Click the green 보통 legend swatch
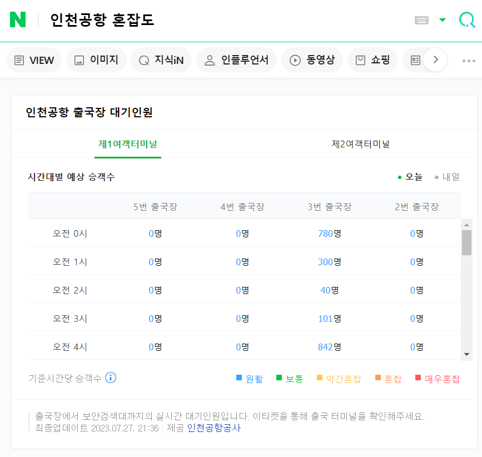Image resolution: width=482 pixels, height=457 pixels. pyautogui.click(x=279, y=377)
